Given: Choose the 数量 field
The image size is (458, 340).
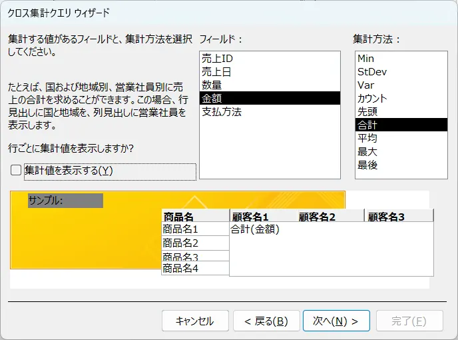Looking at the screenshot, I should tap(270, 85).
